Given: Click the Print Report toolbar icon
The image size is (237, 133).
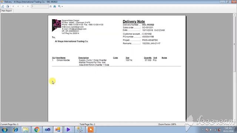Looking at the screenshot, I should click(7, 6).
